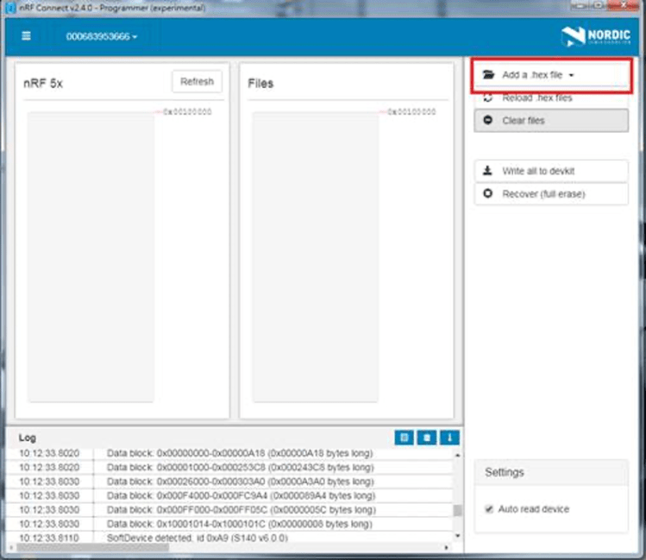The height and width of the screenshot is (560, 646).
Task: Reload .hex files
Action: [551, 98]
